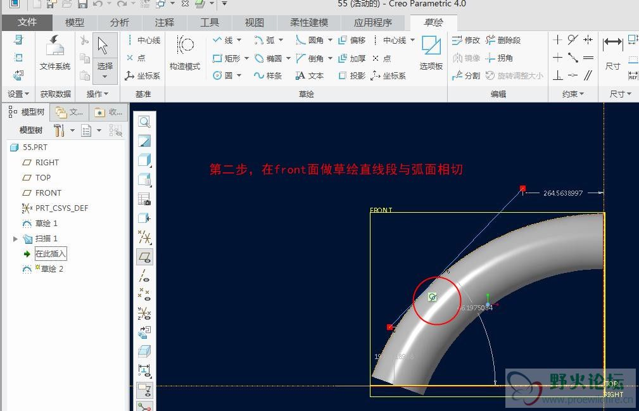
Task: Click the datum Coordinate System (坐标系) tool
Action: [x=142, y=75]
